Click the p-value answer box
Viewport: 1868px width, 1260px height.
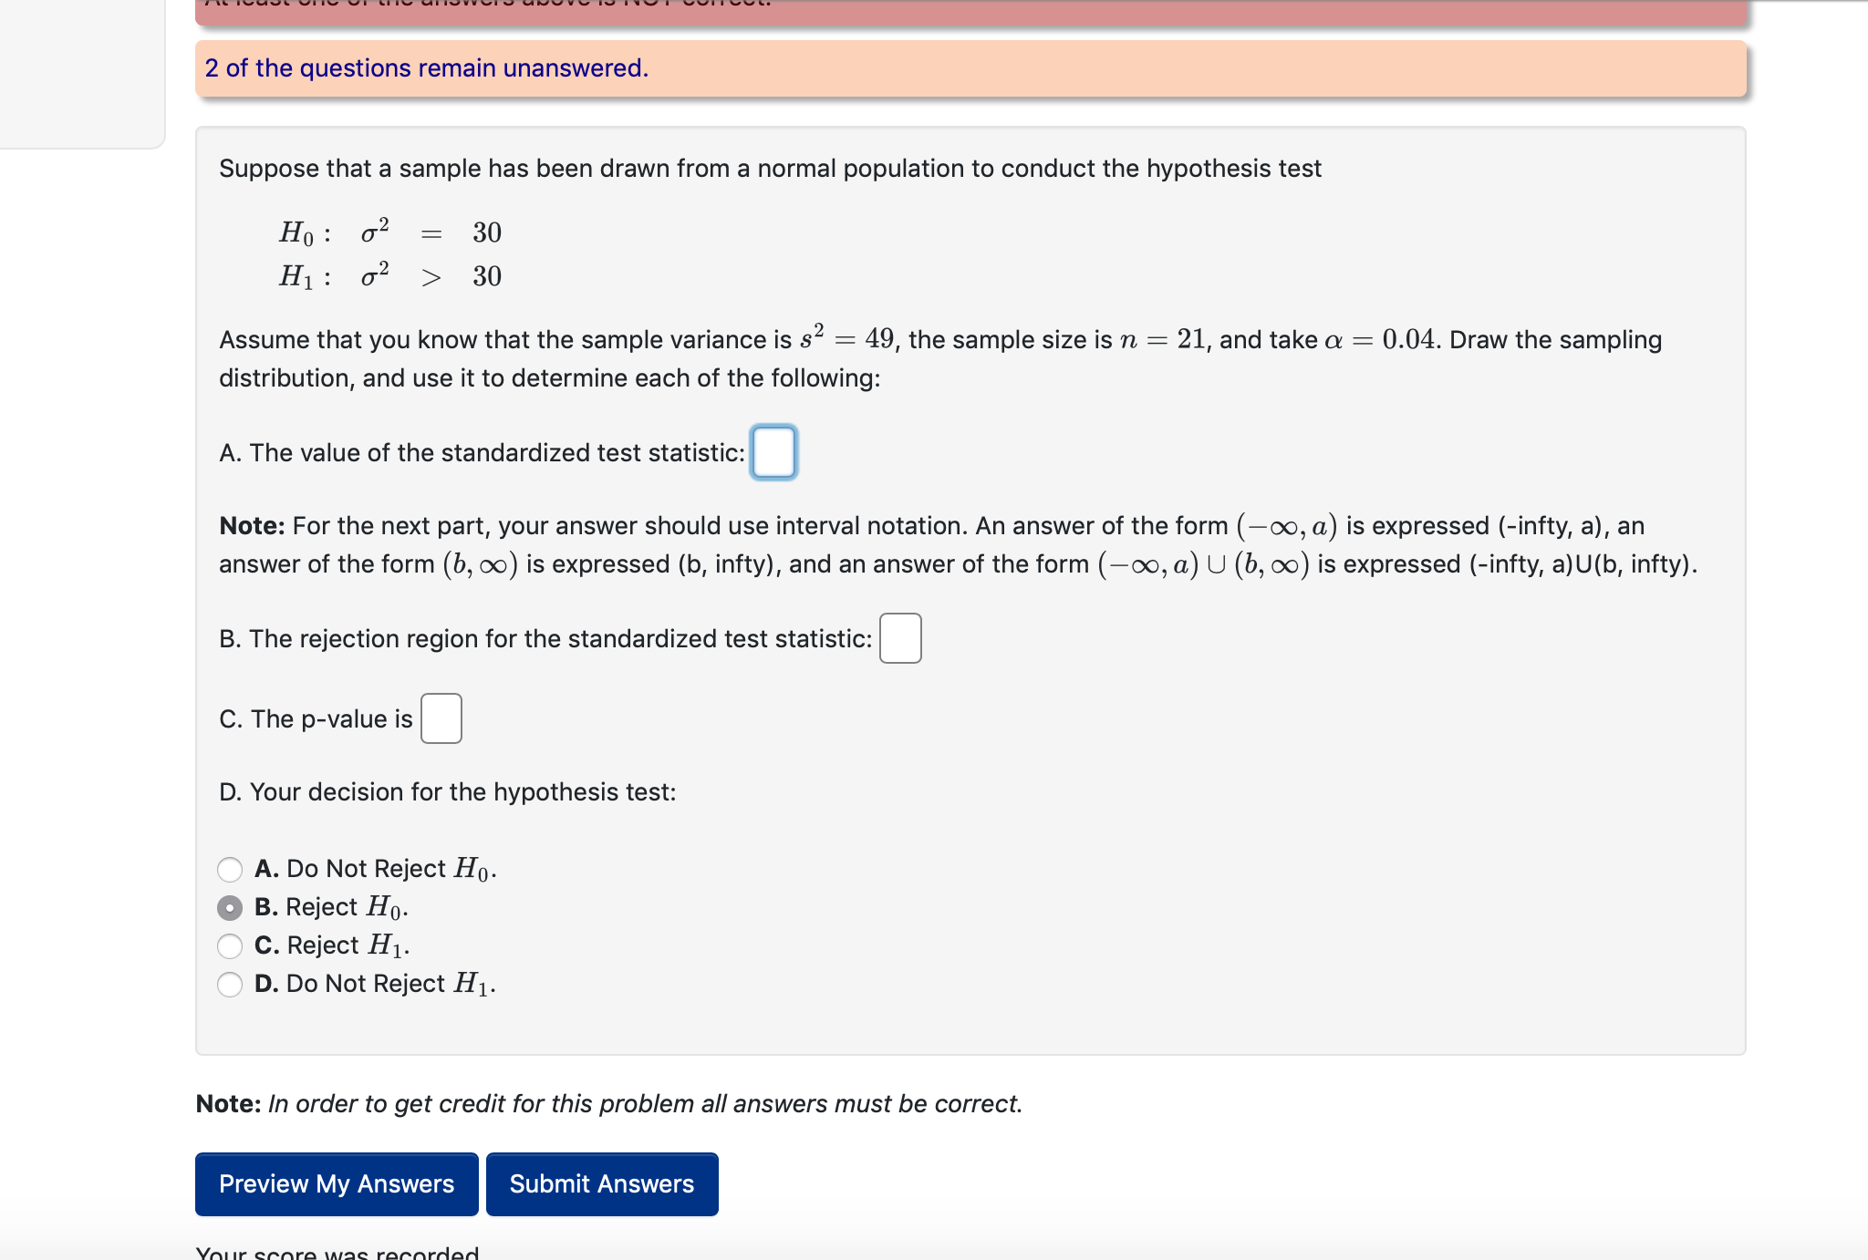[441, 718]
